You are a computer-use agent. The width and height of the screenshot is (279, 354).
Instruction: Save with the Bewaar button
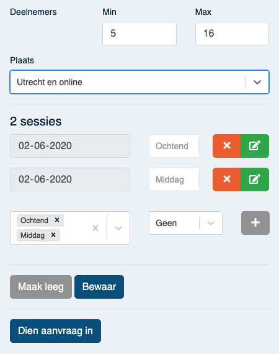[x=99, y=287]
